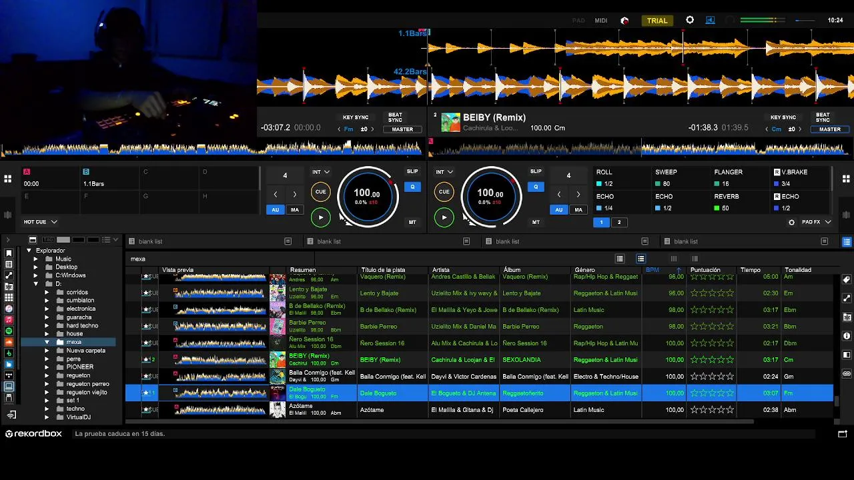Trigger the V.BRAKE 3/4 pad FX
The height and width of the screenshot is (480, 854).
click(x=801, y=178)
